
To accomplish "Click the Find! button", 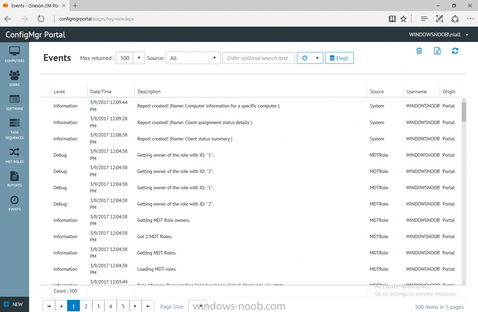I will (339, 58).
